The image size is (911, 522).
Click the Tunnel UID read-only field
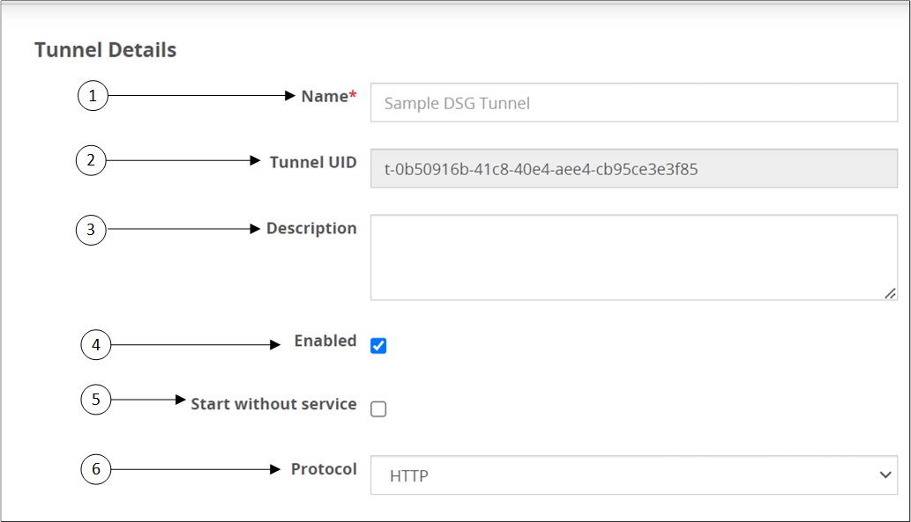[633, 168]
